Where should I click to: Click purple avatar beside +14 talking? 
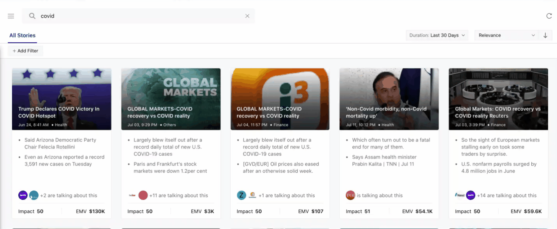[471, 195]
